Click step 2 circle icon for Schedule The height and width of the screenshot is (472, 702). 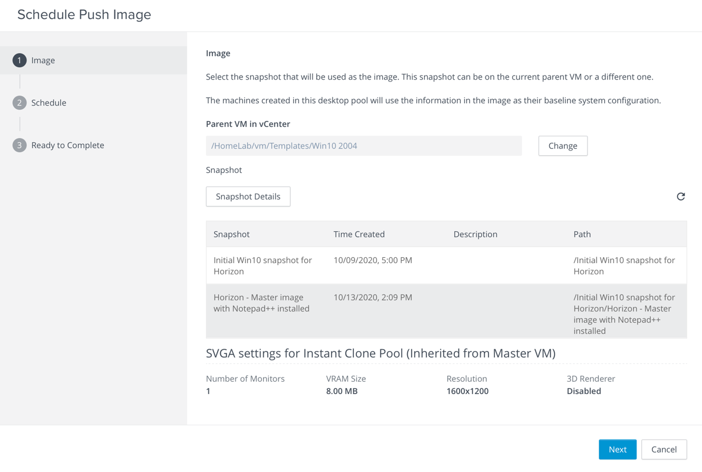(19, 103)
